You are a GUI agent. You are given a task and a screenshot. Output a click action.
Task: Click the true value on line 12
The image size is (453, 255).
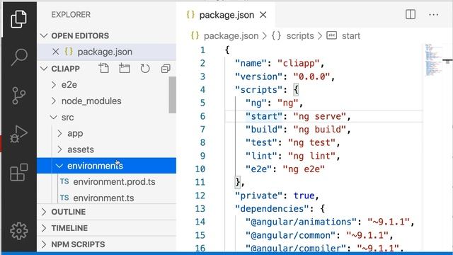coord(304,195)
